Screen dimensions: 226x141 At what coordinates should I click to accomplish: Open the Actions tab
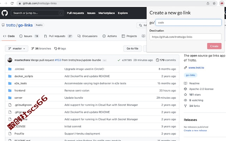tap(109, 36)
